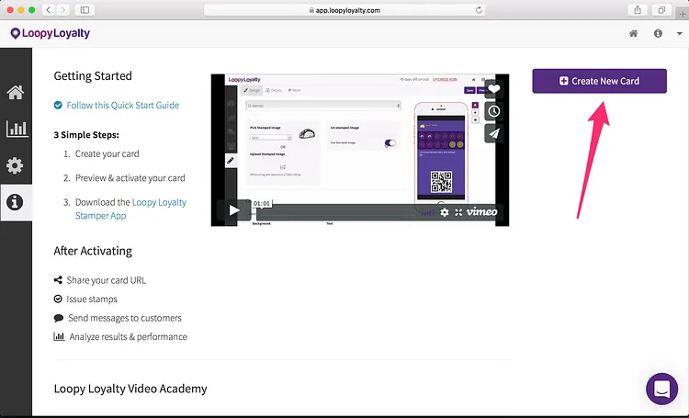
Task: Click the 'After Activating' heading
Action: click(93, 251)
